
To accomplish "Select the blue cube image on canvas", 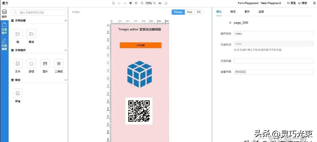I will pyautogui.click(x=140, y=74).
